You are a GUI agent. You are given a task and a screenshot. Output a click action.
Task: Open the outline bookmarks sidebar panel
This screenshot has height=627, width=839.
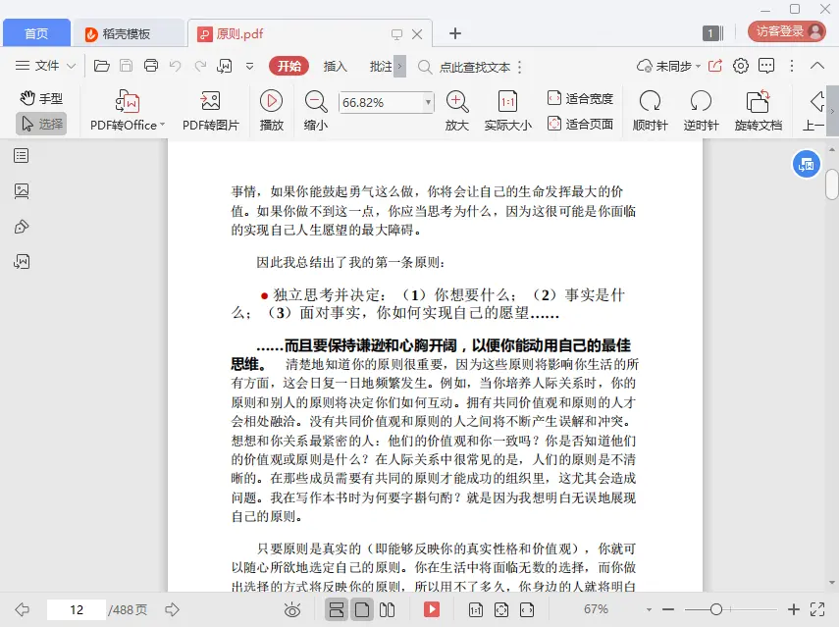(22, 156)
